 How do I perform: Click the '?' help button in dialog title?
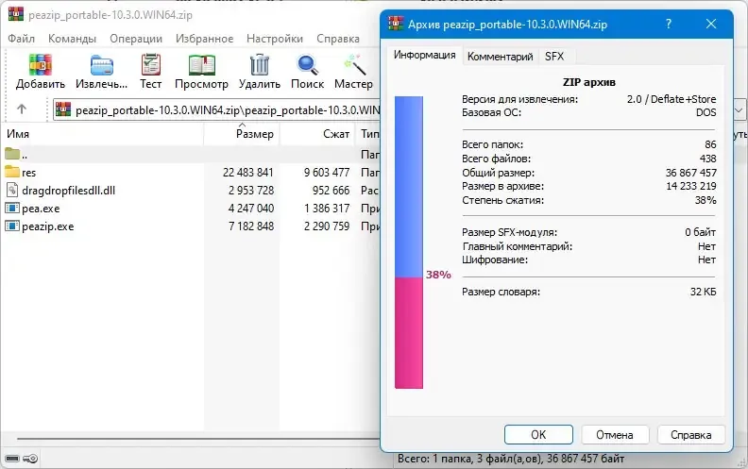click(x=669, y=24)
